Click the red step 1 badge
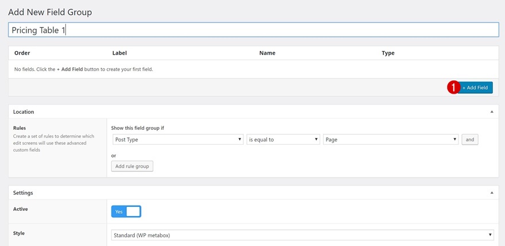 453,87
